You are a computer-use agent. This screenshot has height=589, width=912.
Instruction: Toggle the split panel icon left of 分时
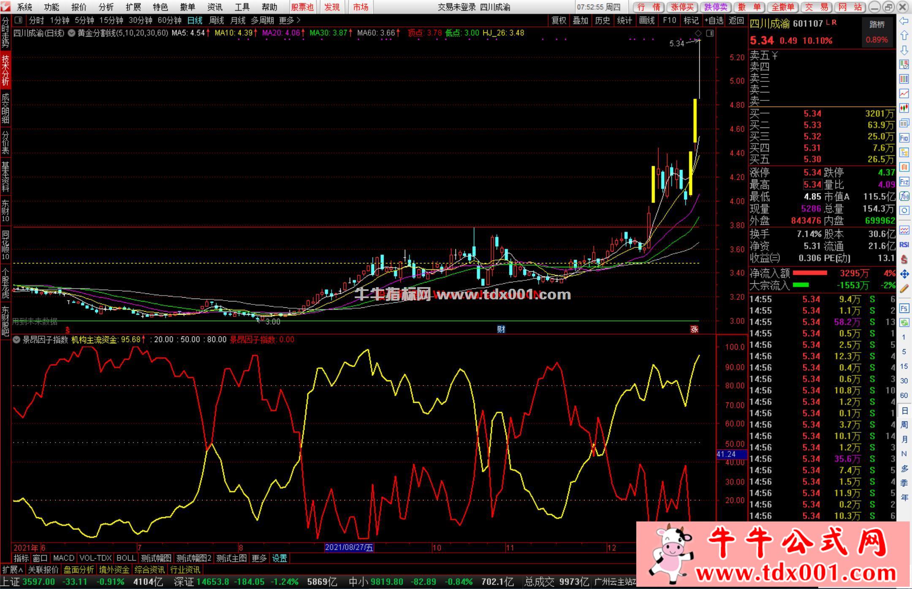coord(18,20)
